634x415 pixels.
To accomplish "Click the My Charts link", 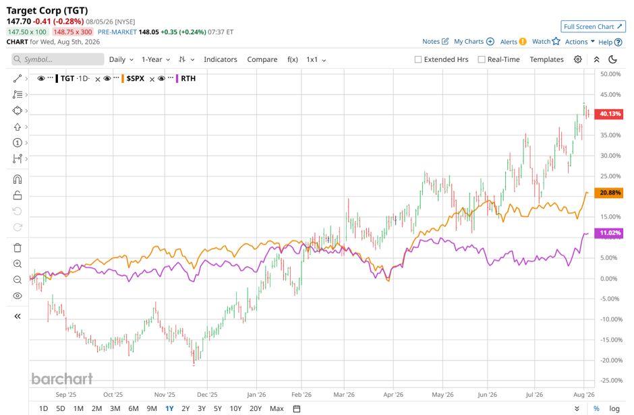I will pyautogui.click(x=469, y=42).
